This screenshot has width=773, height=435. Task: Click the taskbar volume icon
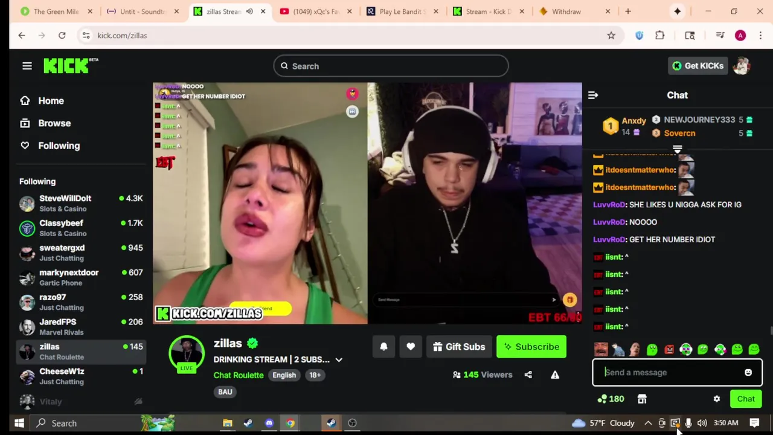(702, 423)
